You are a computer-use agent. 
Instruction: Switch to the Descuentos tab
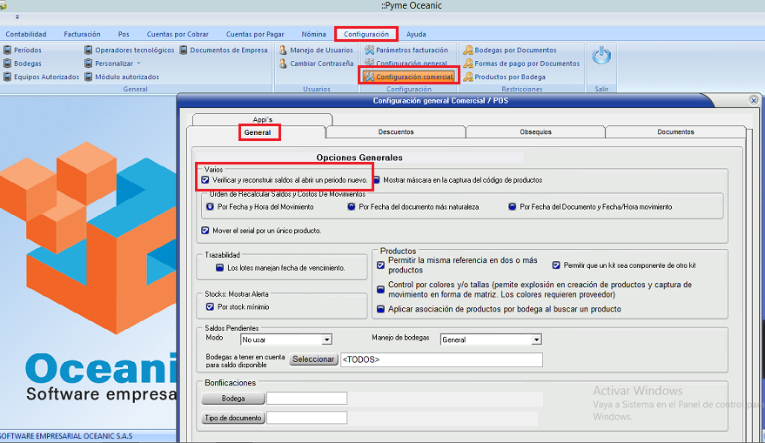(396, 132)
